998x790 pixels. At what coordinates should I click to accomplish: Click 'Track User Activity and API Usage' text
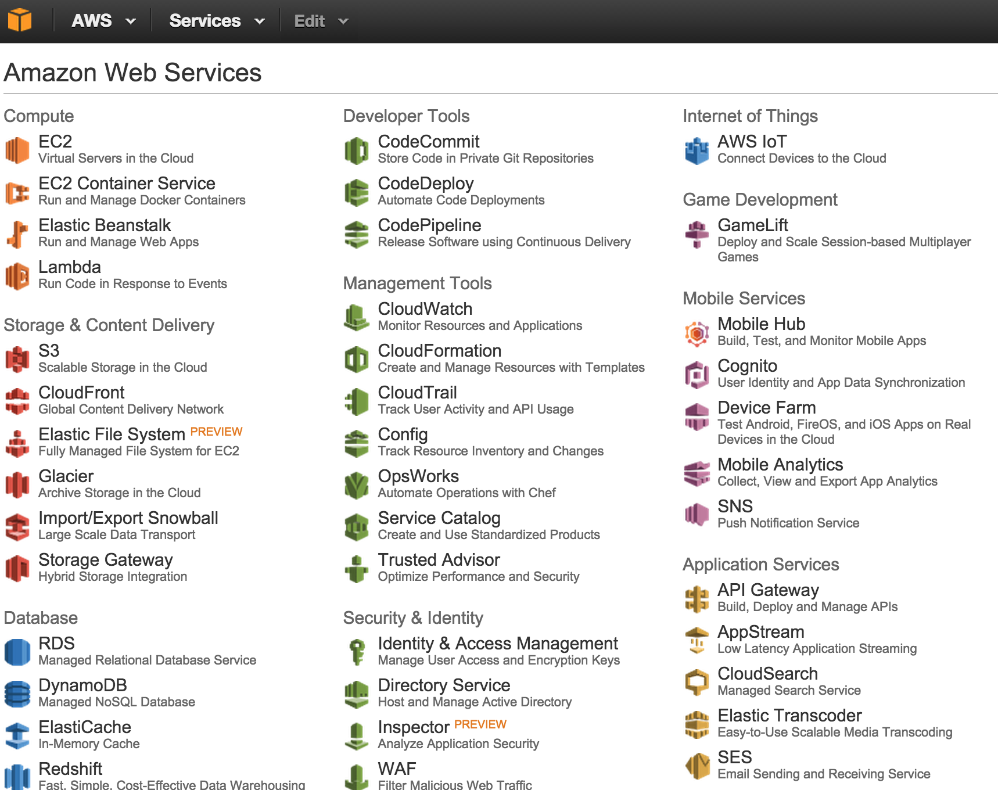point(476,409)
